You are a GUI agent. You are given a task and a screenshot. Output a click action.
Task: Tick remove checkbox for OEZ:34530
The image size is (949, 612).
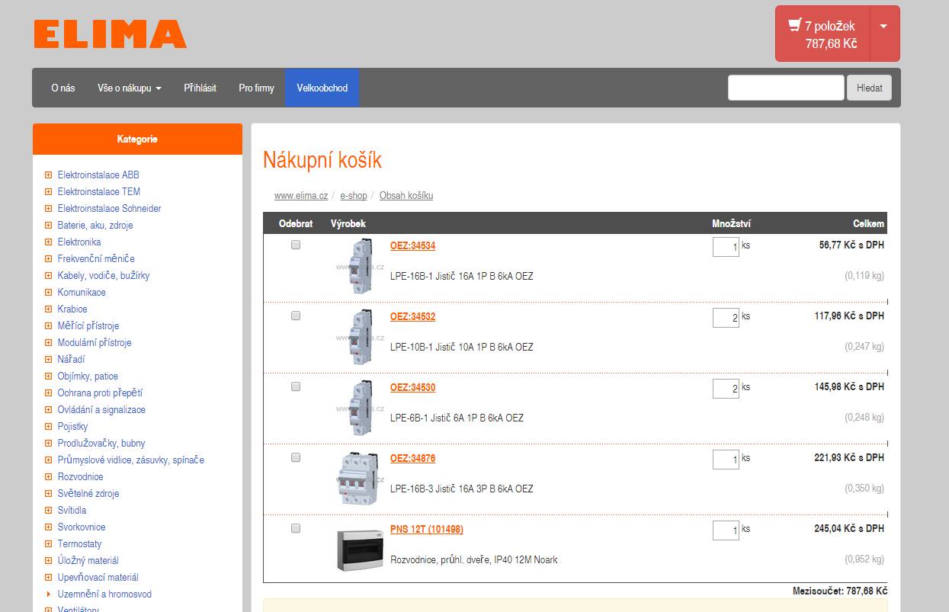tap(296, 386)
